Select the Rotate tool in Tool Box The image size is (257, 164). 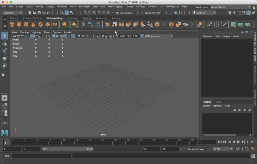click(x=4, y=66)
